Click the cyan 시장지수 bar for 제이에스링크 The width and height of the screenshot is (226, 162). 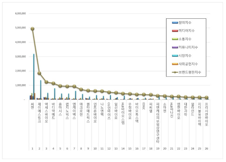41,90
